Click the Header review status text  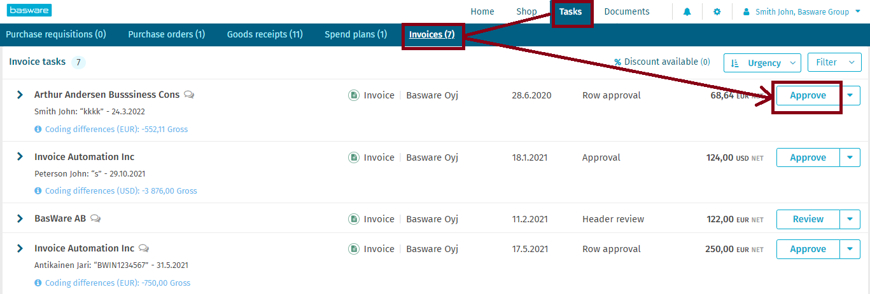pyautogui.click(x=613, y=219)
